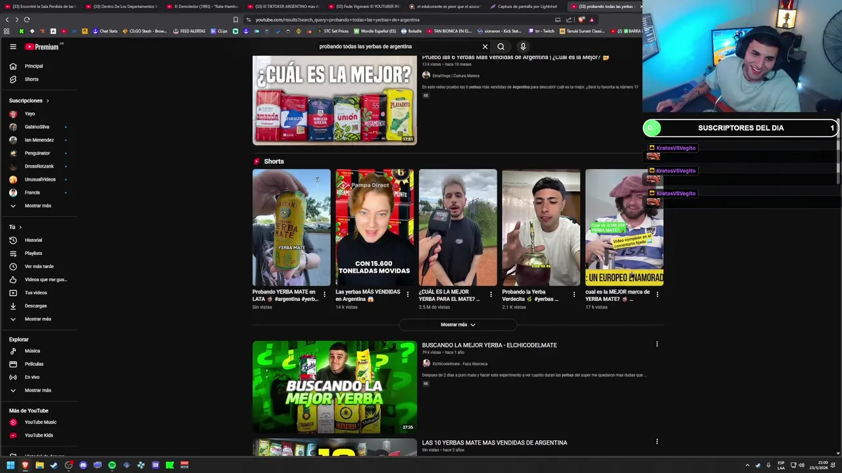Click the browser address bar URL
Image resolution: width=842 pixels, height=473 pixels.
click(x=337, y=20)
